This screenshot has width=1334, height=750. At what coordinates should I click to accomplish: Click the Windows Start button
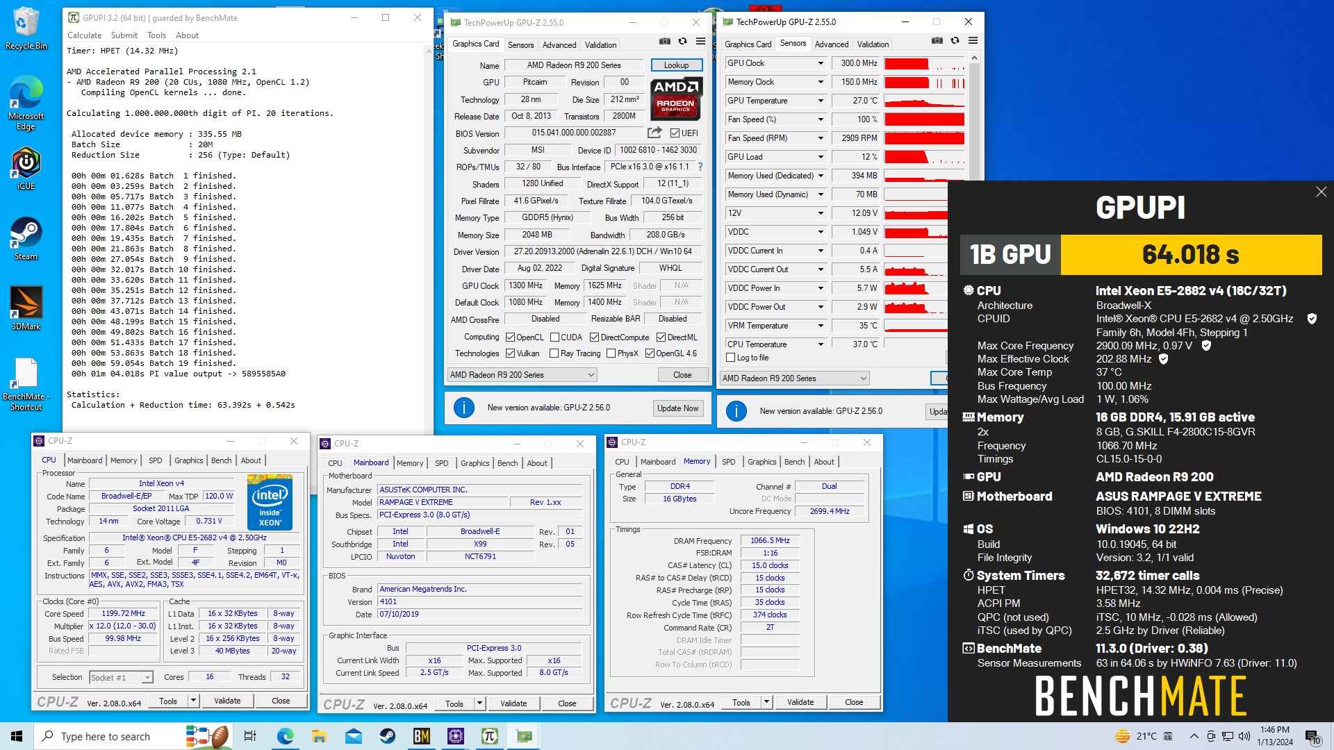point(17,736)
